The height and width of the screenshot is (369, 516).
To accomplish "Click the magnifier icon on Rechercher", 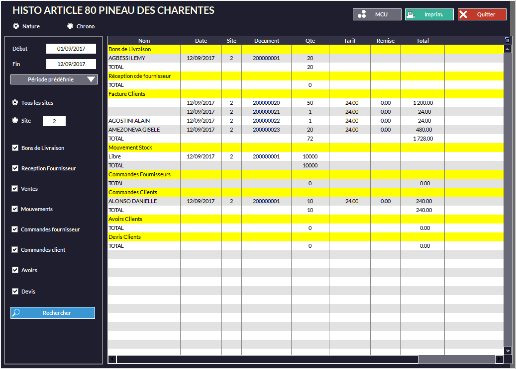I will pos(17,313).
